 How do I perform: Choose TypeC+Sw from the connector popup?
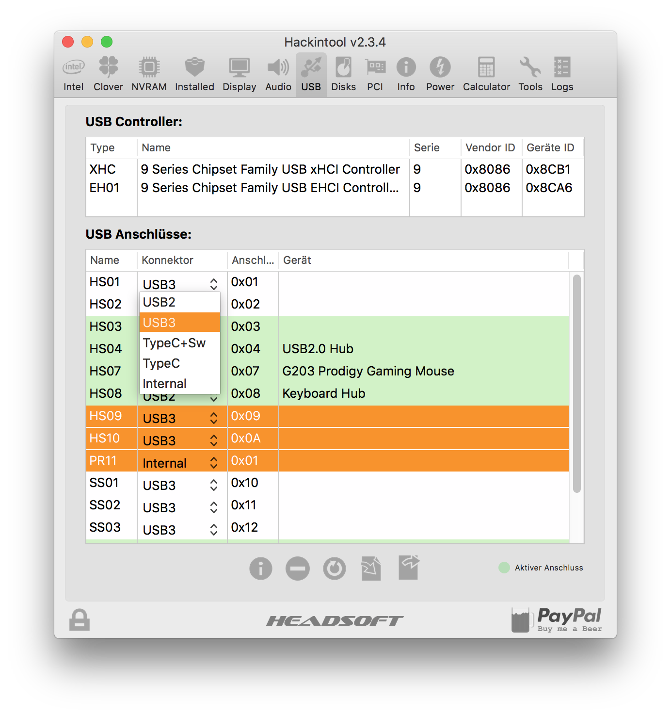180,343
